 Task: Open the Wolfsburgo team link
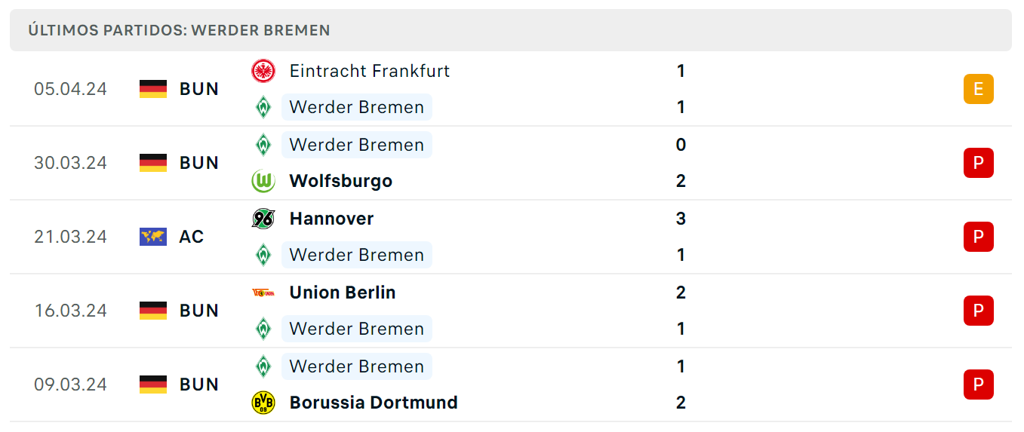[341, 181]
